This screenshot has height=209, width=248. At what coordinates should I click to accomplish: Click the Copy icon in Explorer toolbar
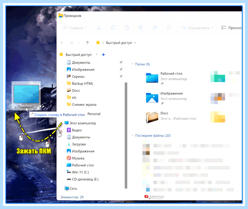[113, 28]
